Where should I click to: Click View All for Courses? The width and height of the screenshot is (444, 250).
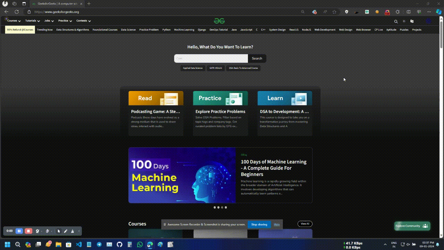[x=305, y=224]
